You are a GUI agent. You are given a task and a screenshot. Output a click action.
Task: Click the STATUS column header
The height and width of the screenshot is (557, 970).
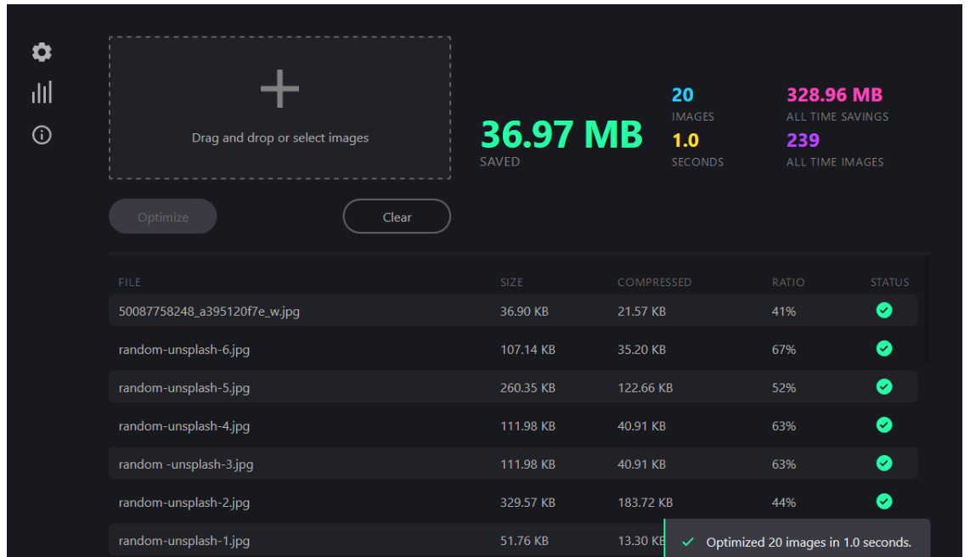click(x=889, y=283)
